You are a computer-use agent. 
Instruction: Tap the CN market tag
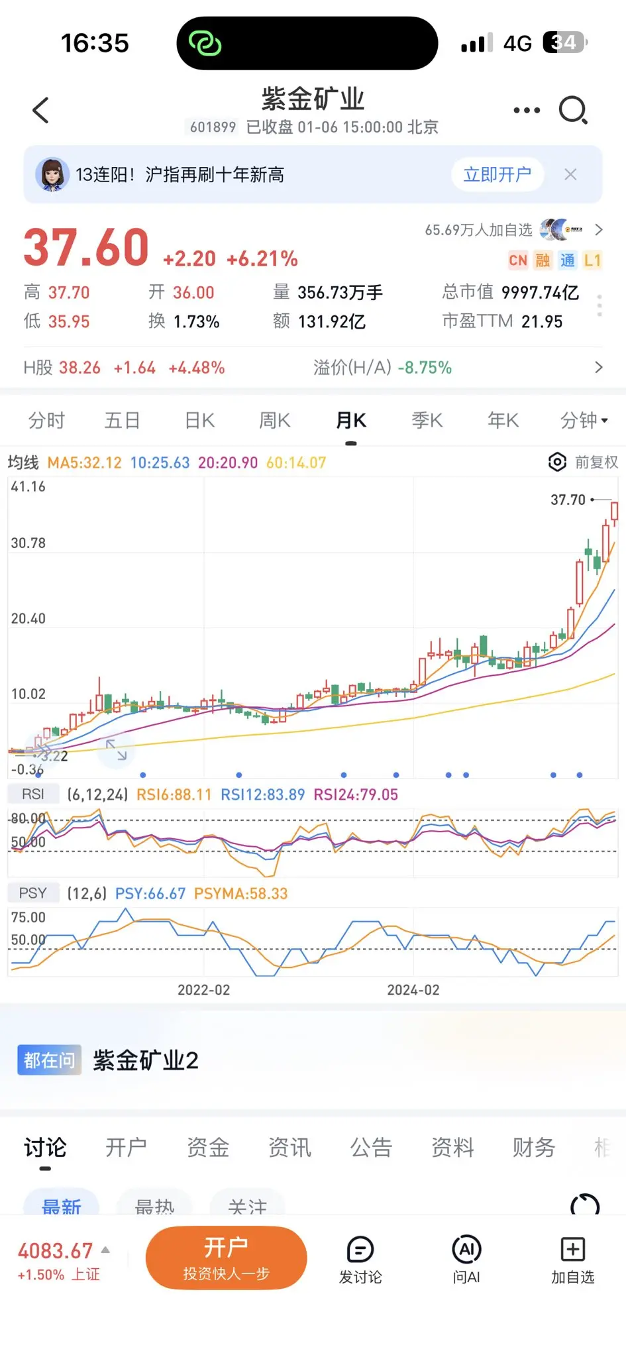coord(518,260)
